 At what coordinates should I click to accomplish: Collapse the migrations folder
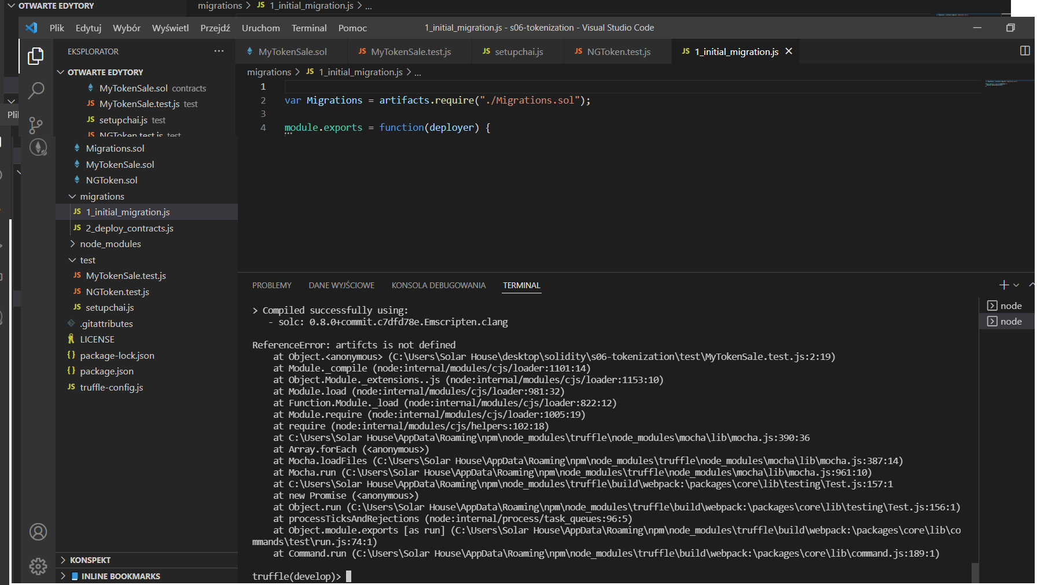coord(102,196)
